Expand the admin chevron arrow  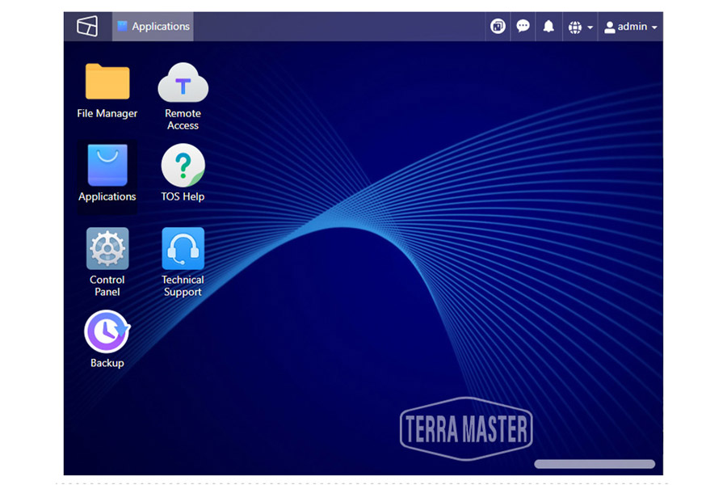(x=654, y=26)
